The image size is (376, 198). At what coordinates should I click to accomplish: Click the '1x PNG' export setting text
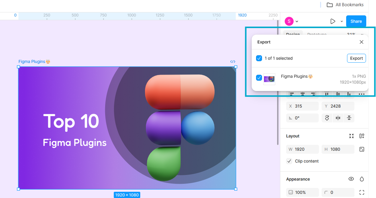click(359, 76)
